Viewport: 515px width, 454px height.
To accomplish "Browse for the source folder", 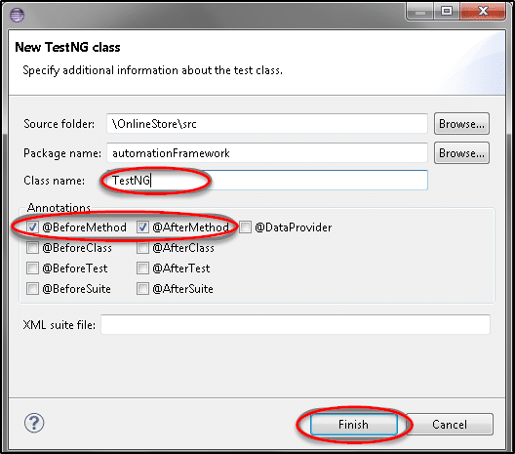I will 461,124.
